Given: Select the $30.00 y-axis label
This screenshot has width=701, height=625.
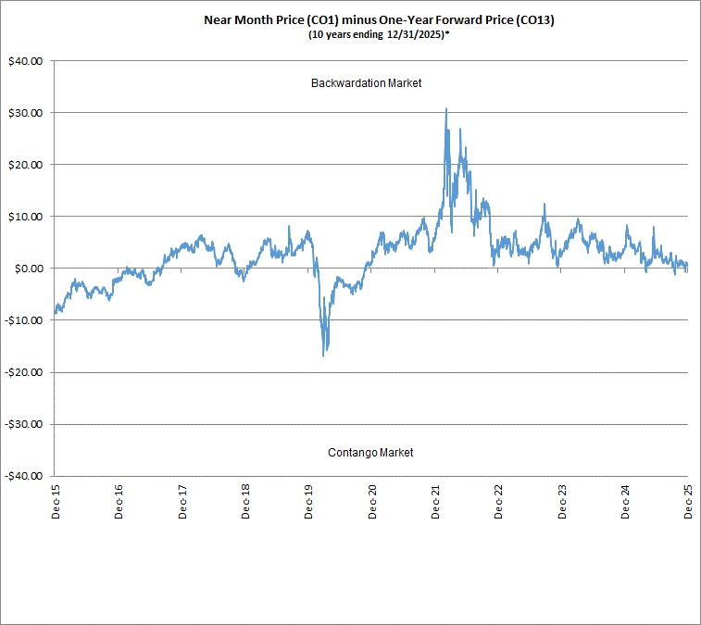Looking at the screenshot, I should pos(26,113).
